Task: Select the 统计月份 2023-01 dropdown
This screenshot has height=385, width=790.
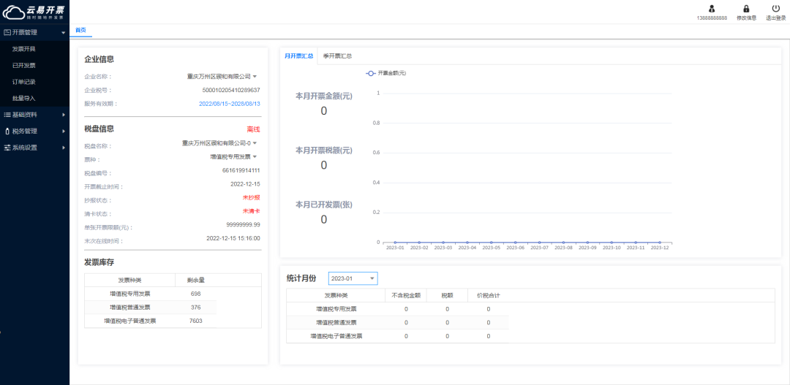Action: (x=353, y=278)
